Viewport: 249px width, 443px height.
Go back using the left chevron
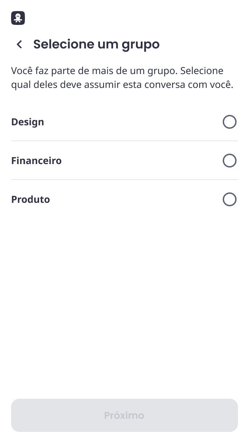pyautogui.click(x=19, y=44)
